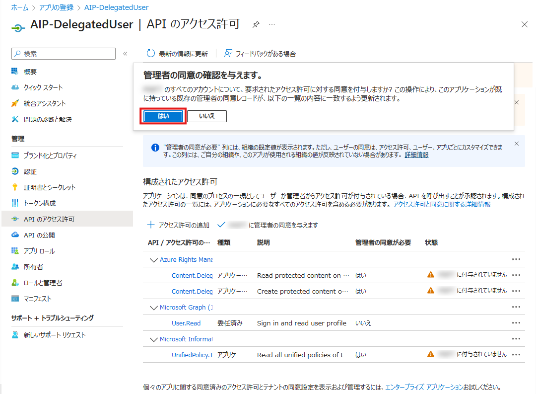The width and height of the screenshot is (536, 394).
Task: Follow the AIP-DelegatedUser breadcrumb link
Action: [x=116, y=7]
